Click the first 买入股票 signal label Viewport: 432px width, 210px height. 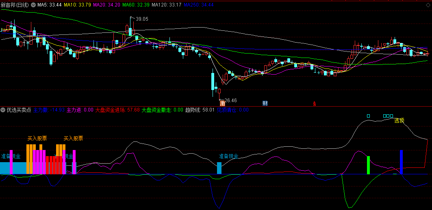click(x=37, y=138)
